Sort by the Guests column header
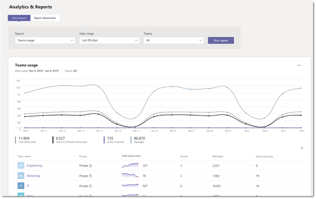Viewport: 316px width, 199px height. (184, 156)
